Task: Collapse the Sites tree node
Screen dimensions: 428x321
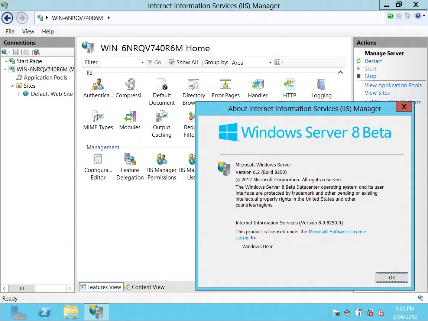Action: point(12,86)
